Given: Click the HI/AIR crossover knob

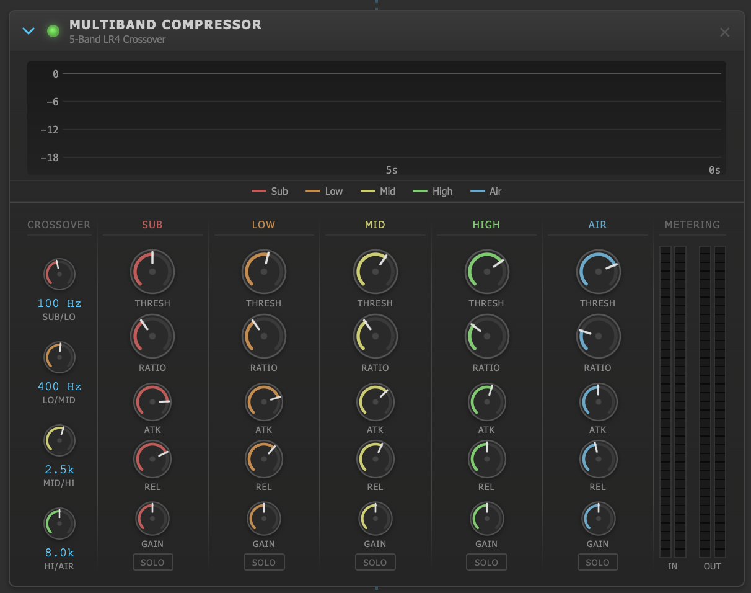Looking at the screenshot, I should [59, 523].
